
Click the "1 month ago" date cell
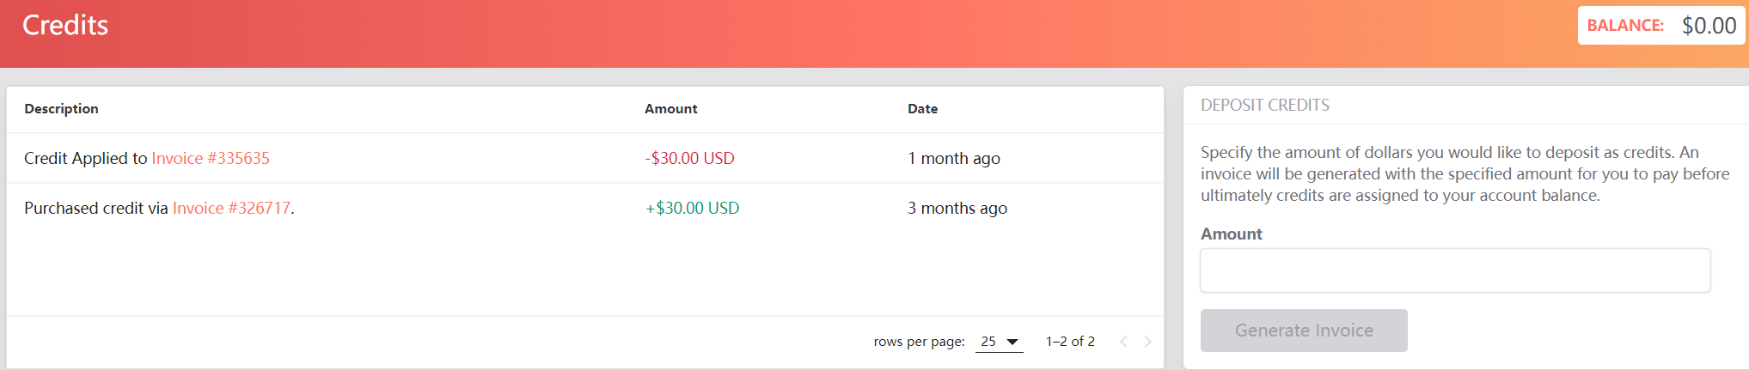click(x=953, y=158)
